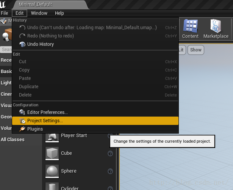Open the Help menu
Viewport: 233px width, 190px height.
point(59,13)
